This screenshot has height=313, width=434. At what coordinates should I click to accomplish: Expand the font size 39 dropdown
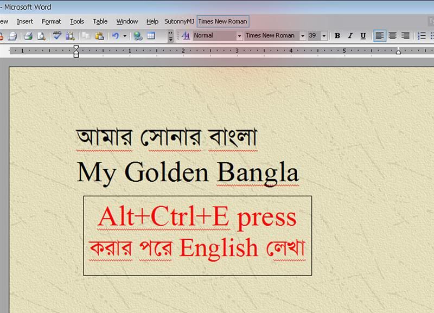(x=324, y=36)
